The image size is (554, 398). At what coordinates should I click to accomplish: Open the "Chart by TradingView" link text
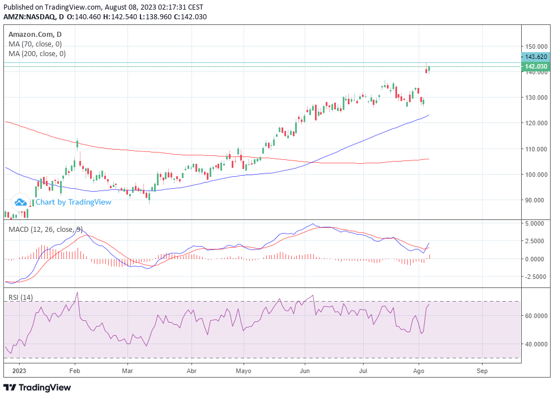[x=73, y=202]
